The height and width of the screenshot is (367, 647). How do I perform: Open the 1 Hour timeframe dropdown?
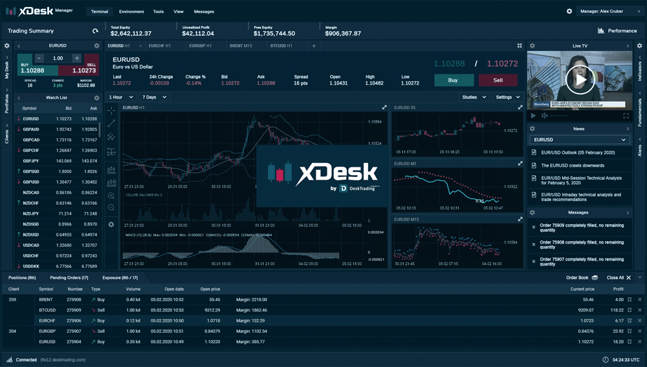point(122,97)
